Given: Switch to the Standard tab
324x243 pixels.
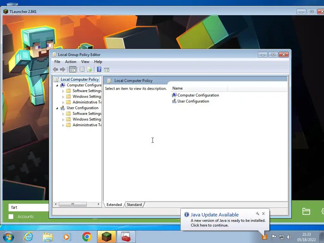Looking at the screenshot, I should tap(134, 205).
